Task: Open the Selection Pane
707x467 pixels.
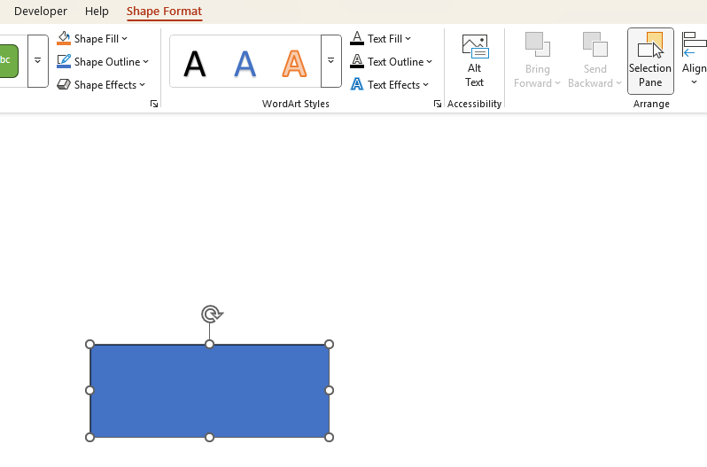Action: tap(650, 60)
